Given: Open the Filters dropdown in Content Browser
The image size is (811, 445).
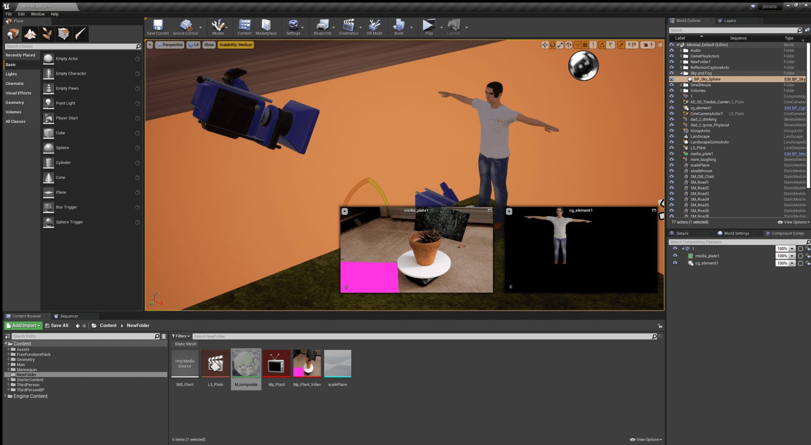Looking at the screenshot, I should click(181, 336).
